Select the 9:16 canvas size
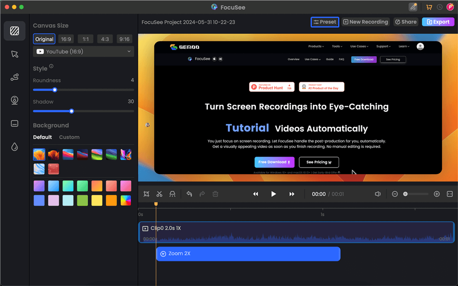 pos(124,39)
